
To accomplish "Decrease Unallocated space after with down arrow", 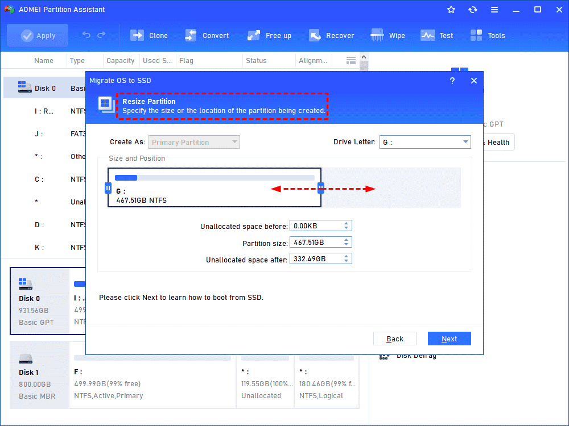I will pos(346,261).
